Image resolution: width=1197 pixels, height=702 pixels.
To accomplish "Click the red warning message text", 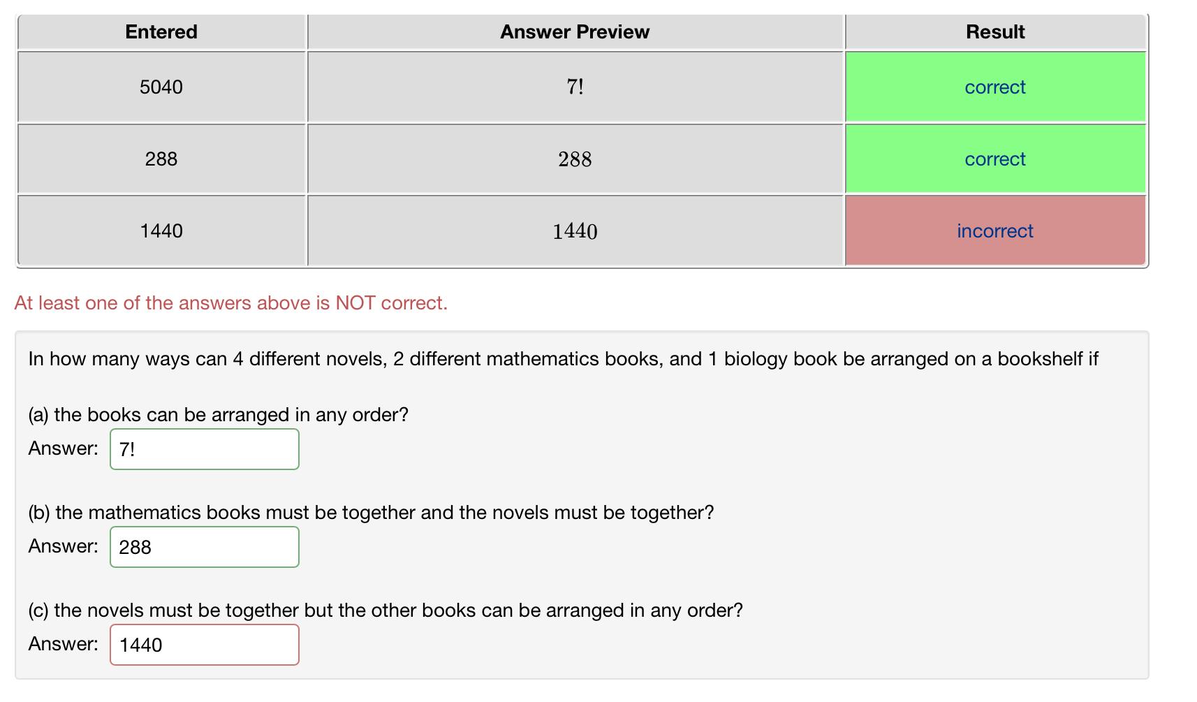I will [x=230, y=302].
